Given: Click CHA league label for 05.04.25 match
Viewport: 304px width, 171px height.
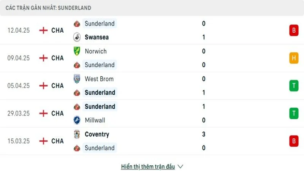Looking at the screenshot, I should [x=57, y=85].
